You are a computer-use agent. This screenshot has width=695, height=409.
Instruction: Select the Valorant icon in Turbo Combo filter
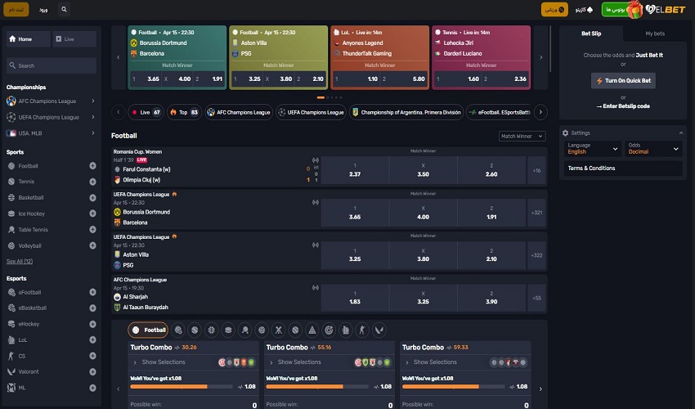click(379, 330)
